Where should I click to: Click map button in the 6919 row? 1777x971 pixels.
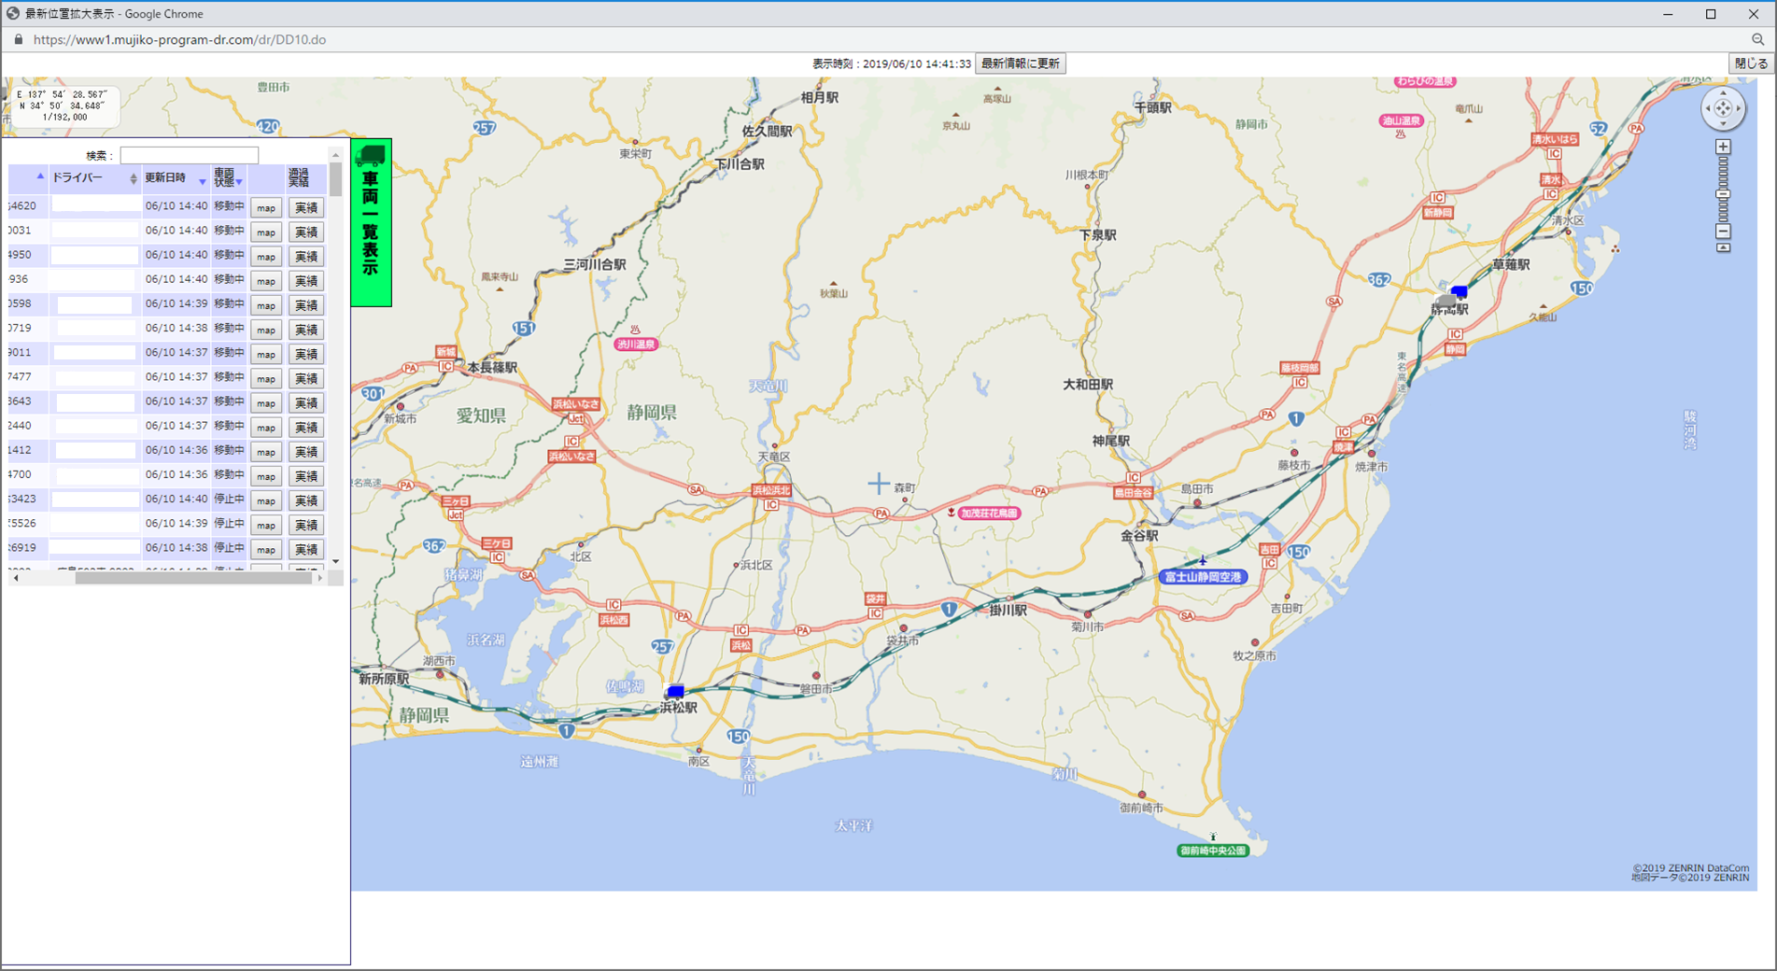point(266,549)
